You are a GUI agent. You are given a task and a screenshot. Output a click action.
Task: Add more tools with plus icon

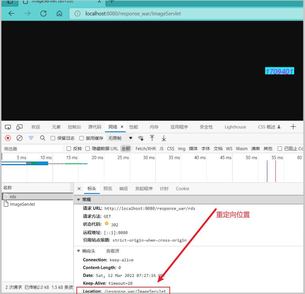pyautogui.click(x=293, y=127)
